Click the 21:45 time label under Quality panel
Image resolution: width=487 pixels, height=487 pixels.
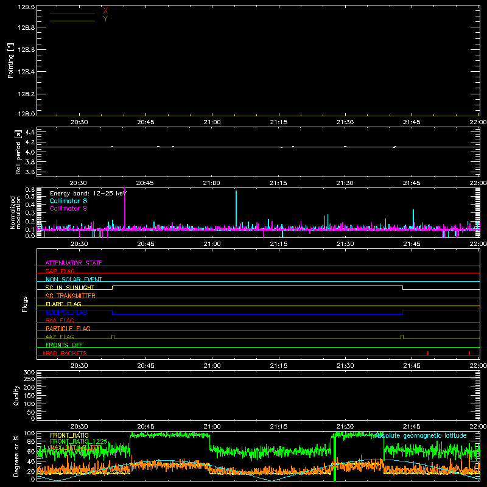click(x=412, y=427)
